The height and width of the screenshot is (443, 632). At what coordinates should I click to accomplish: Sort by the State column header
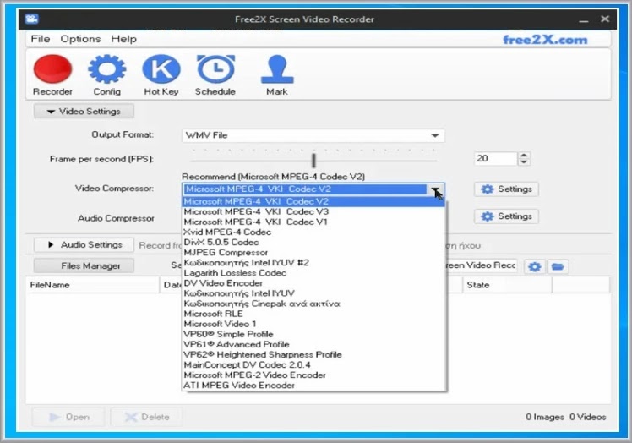click(x=507, y=285)
